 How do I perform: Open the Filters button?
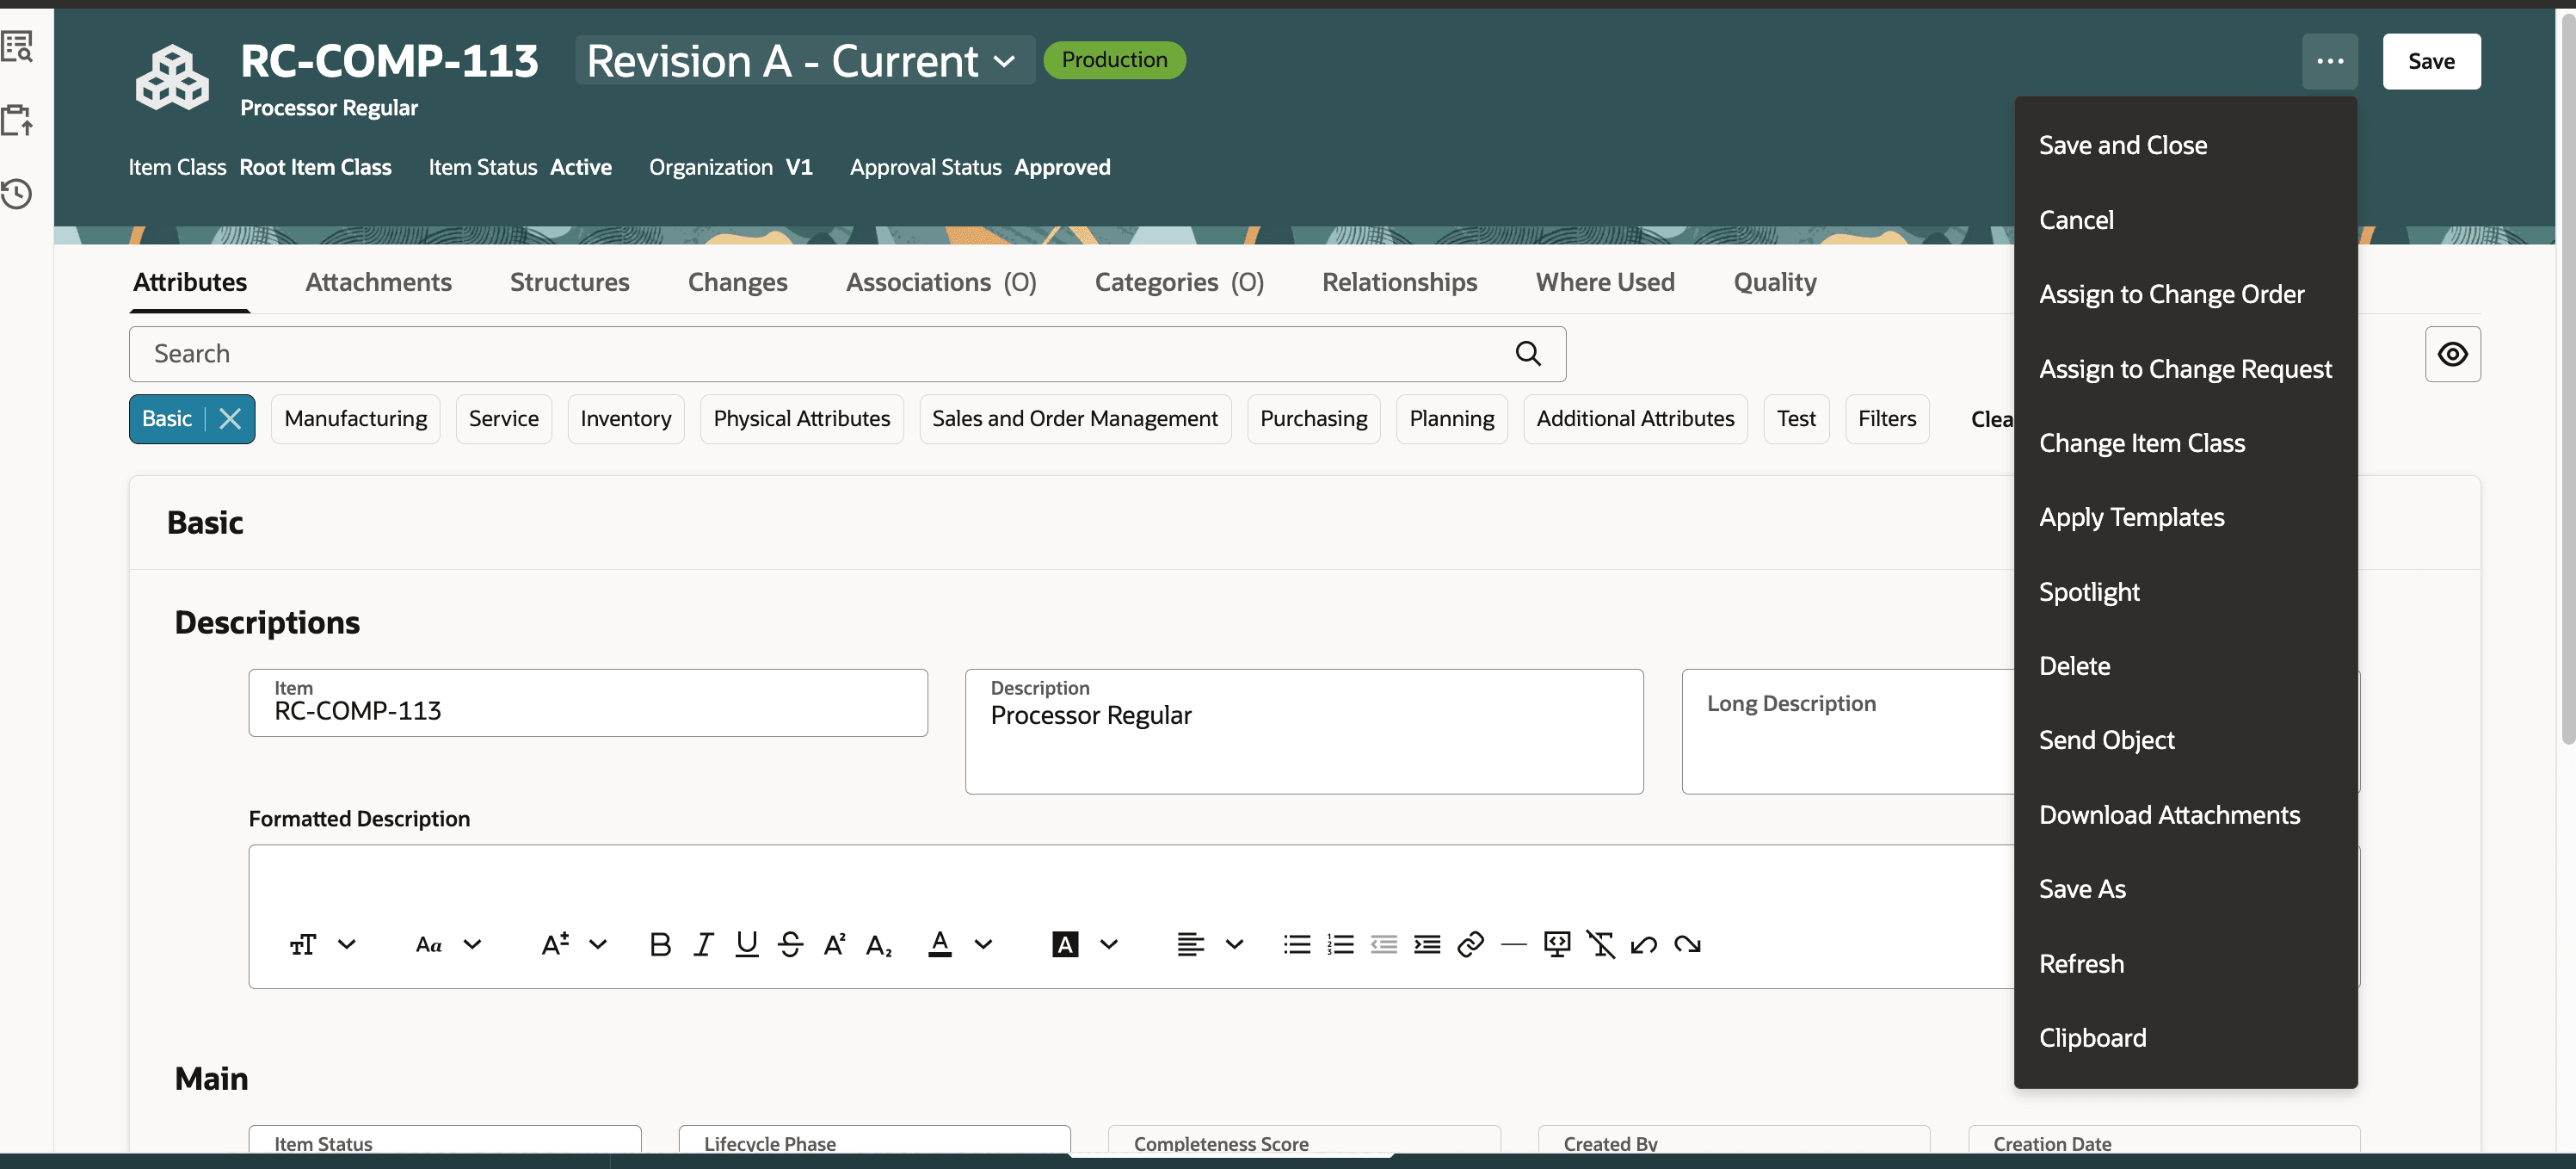(x=1886, y=418)
